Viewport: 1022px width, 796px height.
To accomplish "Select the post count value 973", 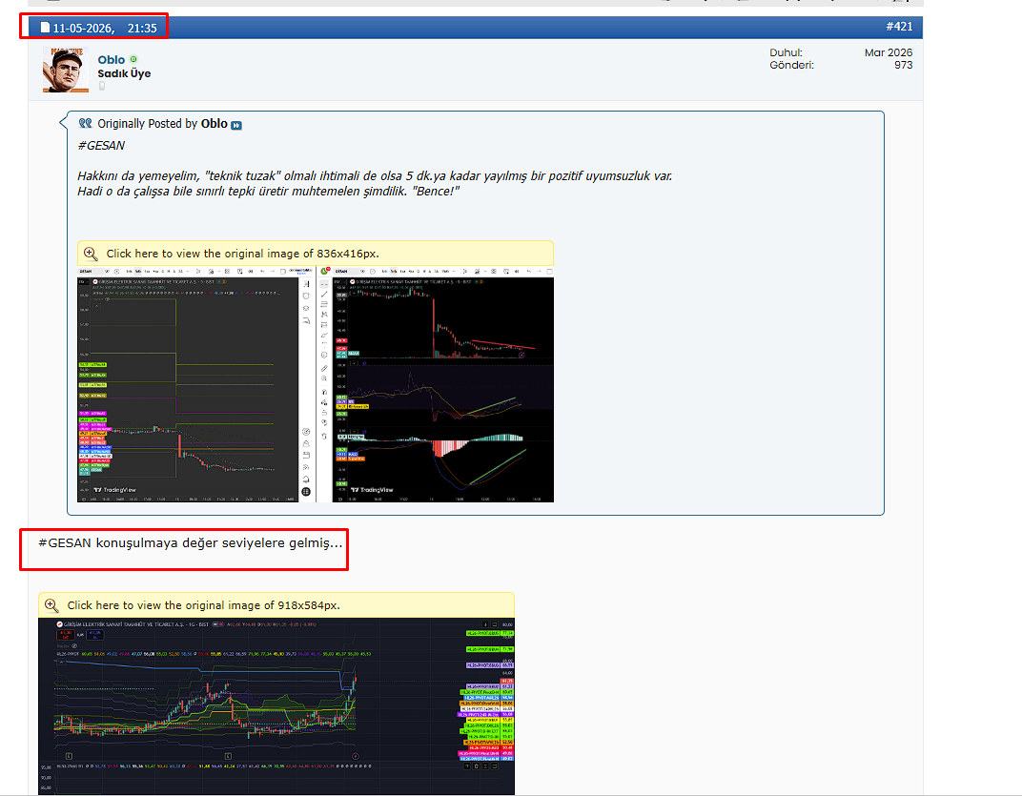I will click(904, 65).
